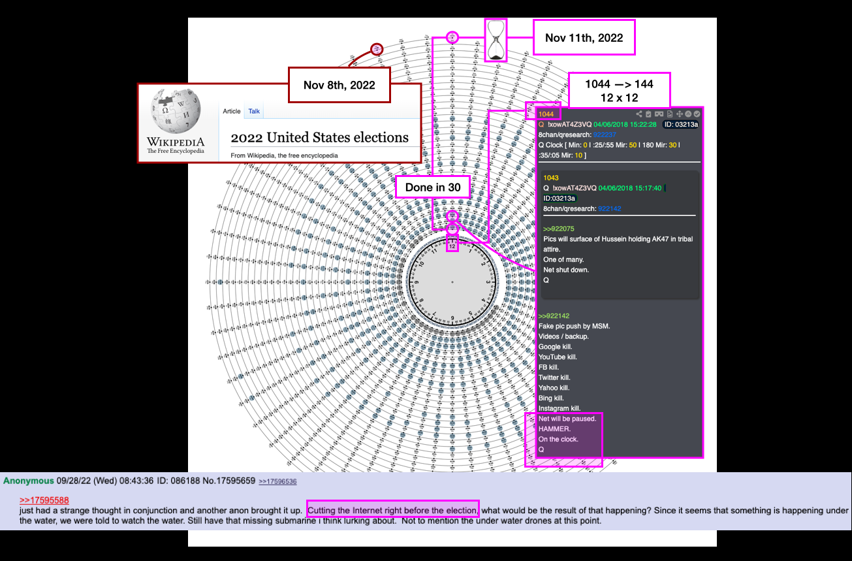Click the share icon on post 1044
852x561 pixels.
pyautogui.click(x=639, y=114)
